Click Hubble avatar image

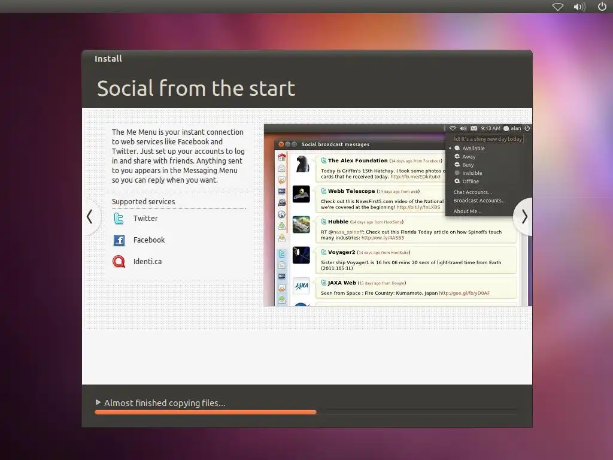(301, 225)
